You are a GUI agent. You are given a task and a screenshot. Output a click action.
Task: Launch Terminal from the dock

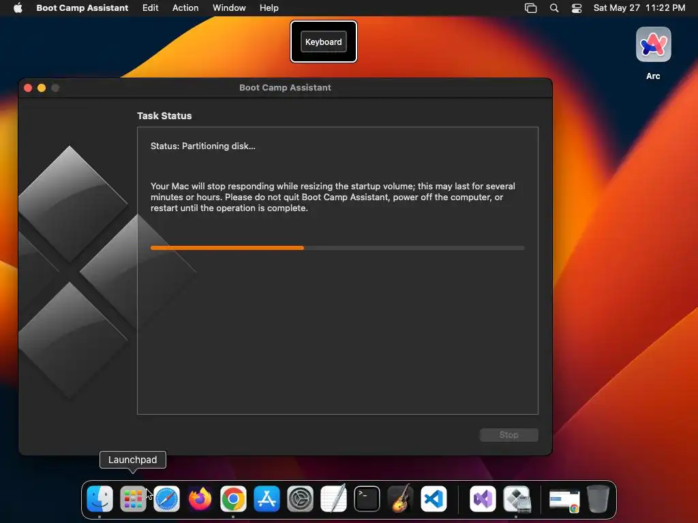click(367, 499)
